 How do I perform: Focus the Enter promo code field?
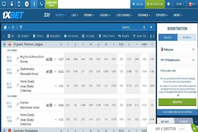pos(177,71)
